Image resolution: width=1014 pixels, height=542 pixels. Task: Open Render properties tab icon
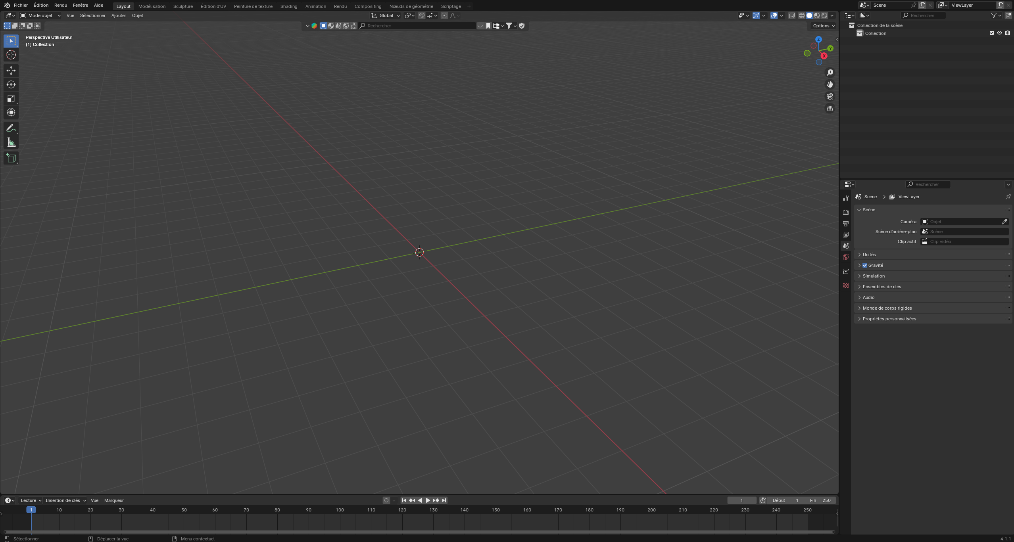click(846, 212)
